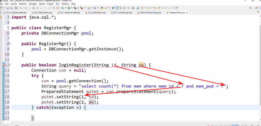Open the Debug configurations dropdown arrow
Viewport: 261px width, 126px height.
pos(66,8)
